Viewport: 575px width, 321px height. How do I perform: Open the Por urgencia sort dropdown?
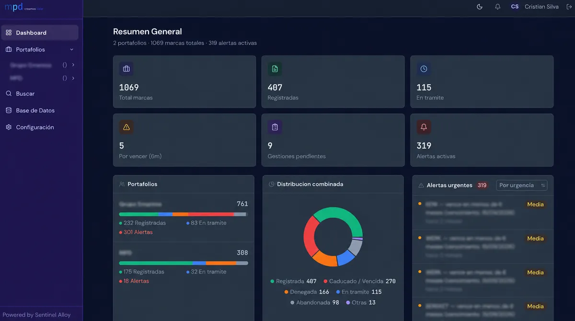(522, 185)
